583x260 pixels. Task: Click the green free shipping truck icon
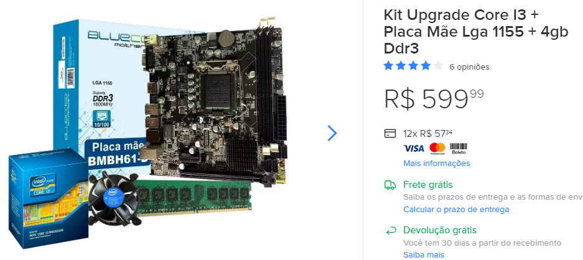click(x=390, y=185)
